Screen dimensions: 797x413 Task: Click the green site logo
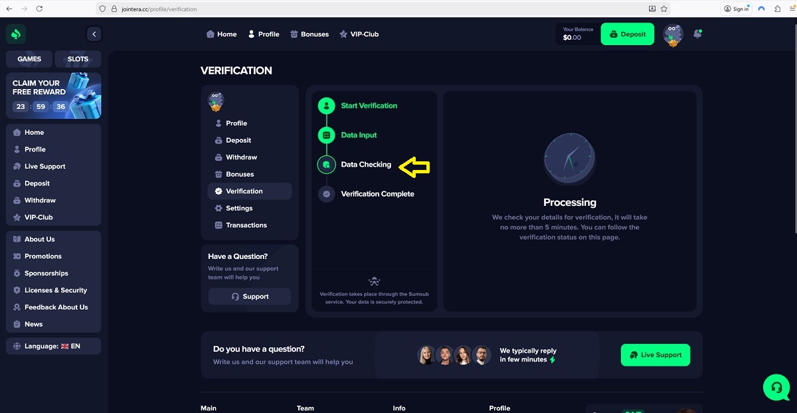17,34
